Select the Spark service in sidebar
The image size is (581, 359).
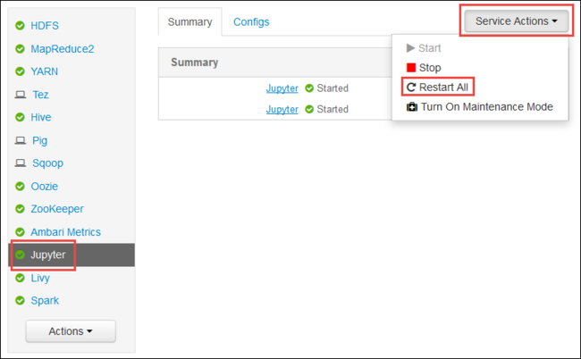(45, 301)
